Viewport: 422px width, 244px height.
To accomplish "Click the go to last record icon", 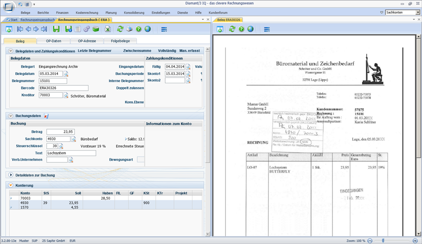I will coord(44,29).
